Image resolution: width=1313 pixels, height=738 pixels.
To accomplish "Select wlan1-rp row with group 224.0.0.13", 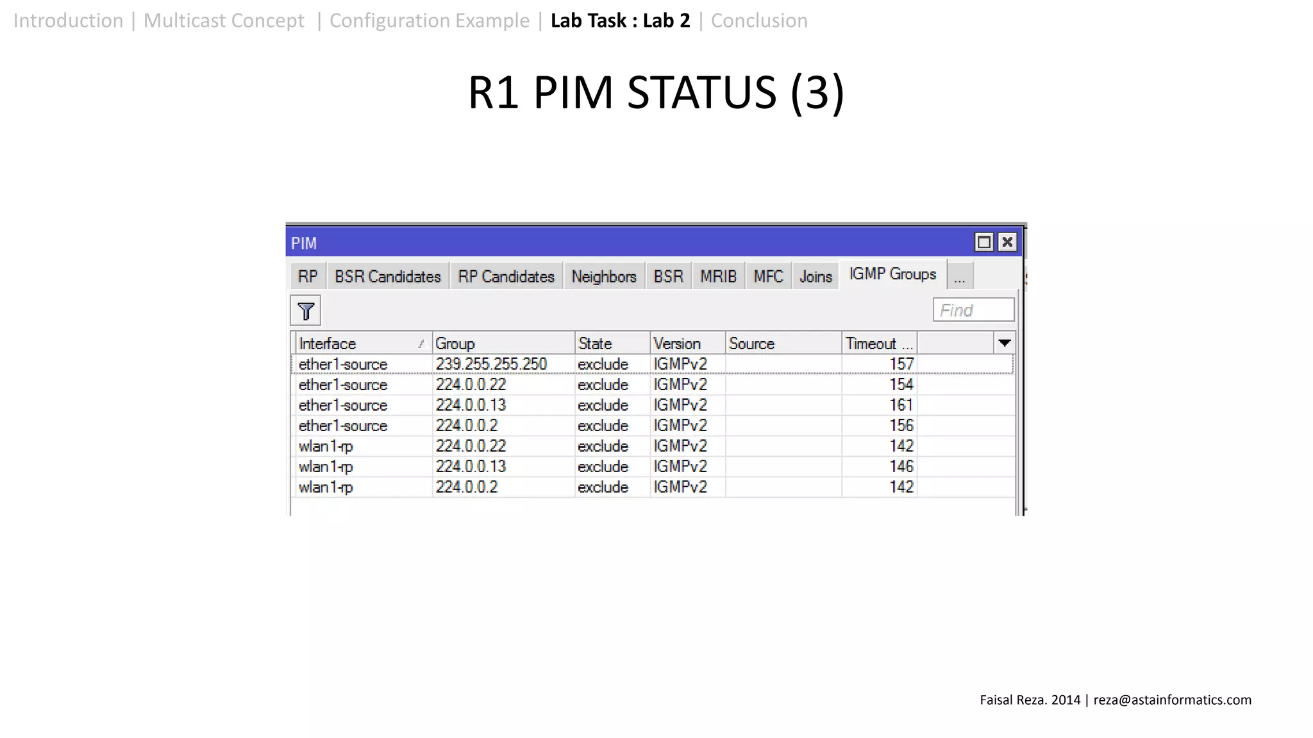I will coord(653,466).
